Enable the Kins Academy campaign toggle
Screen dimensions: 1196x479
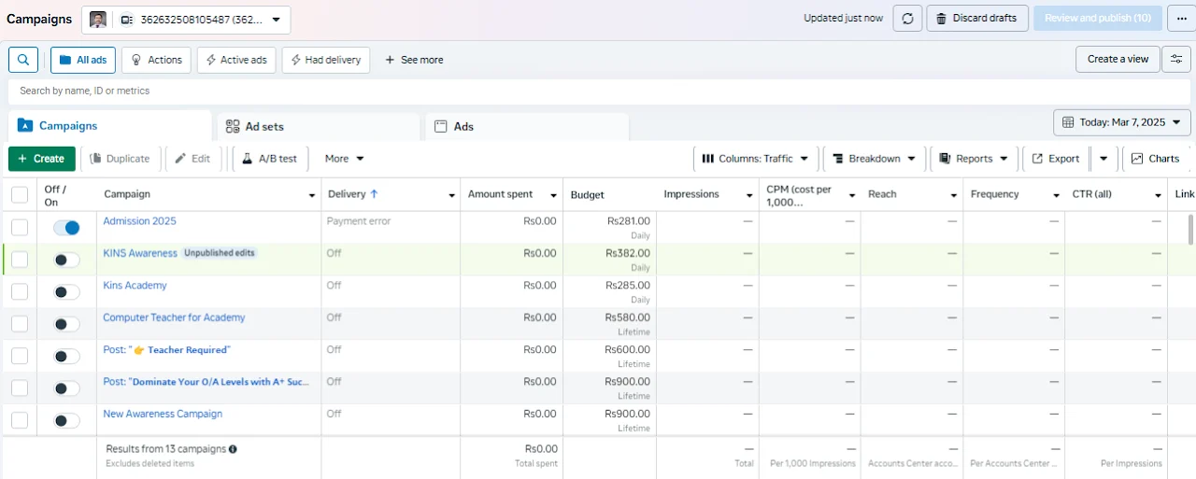[66, 292]
